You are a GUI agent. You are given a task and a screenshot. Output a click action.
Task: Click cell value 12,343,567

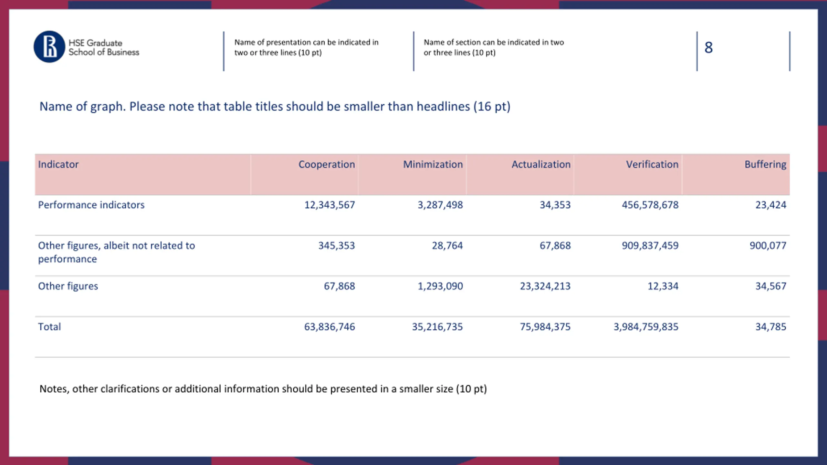coord(330,205)
